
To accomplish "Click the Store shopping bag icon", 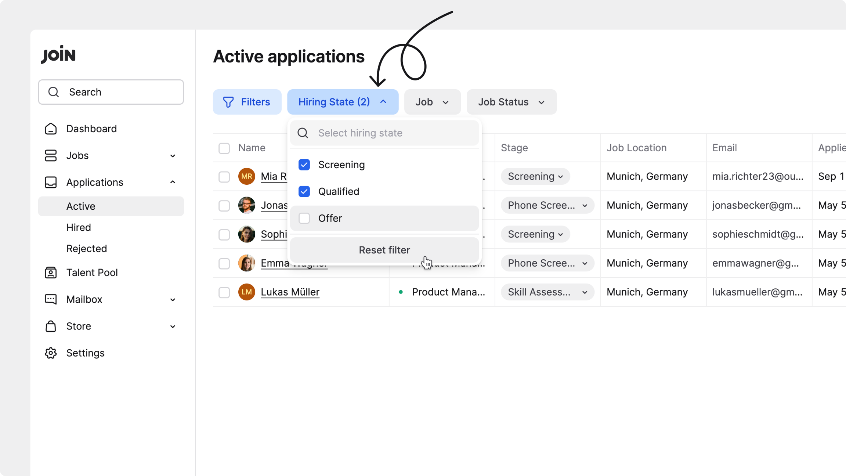I will [x=51, y=326].
